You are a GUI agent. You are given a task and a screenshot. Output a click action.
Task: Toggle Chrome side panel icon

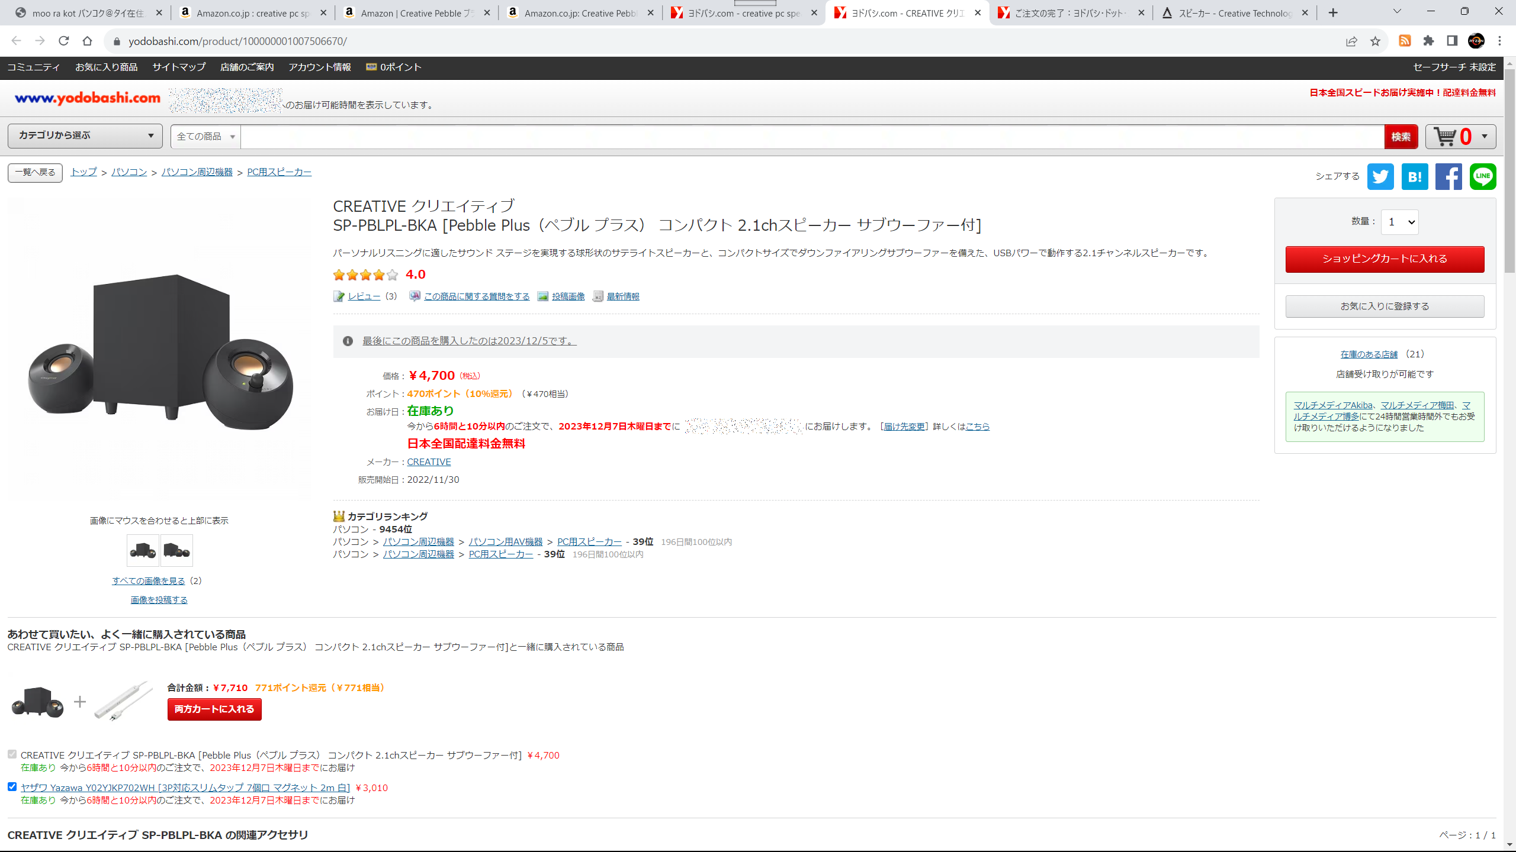(1452, 41)
